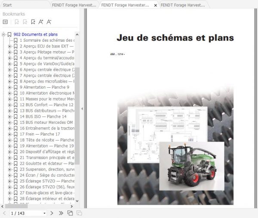Open bookmark 18 Tête de récolte
Screen dimensions: 258x218
(x=47, y=140)
